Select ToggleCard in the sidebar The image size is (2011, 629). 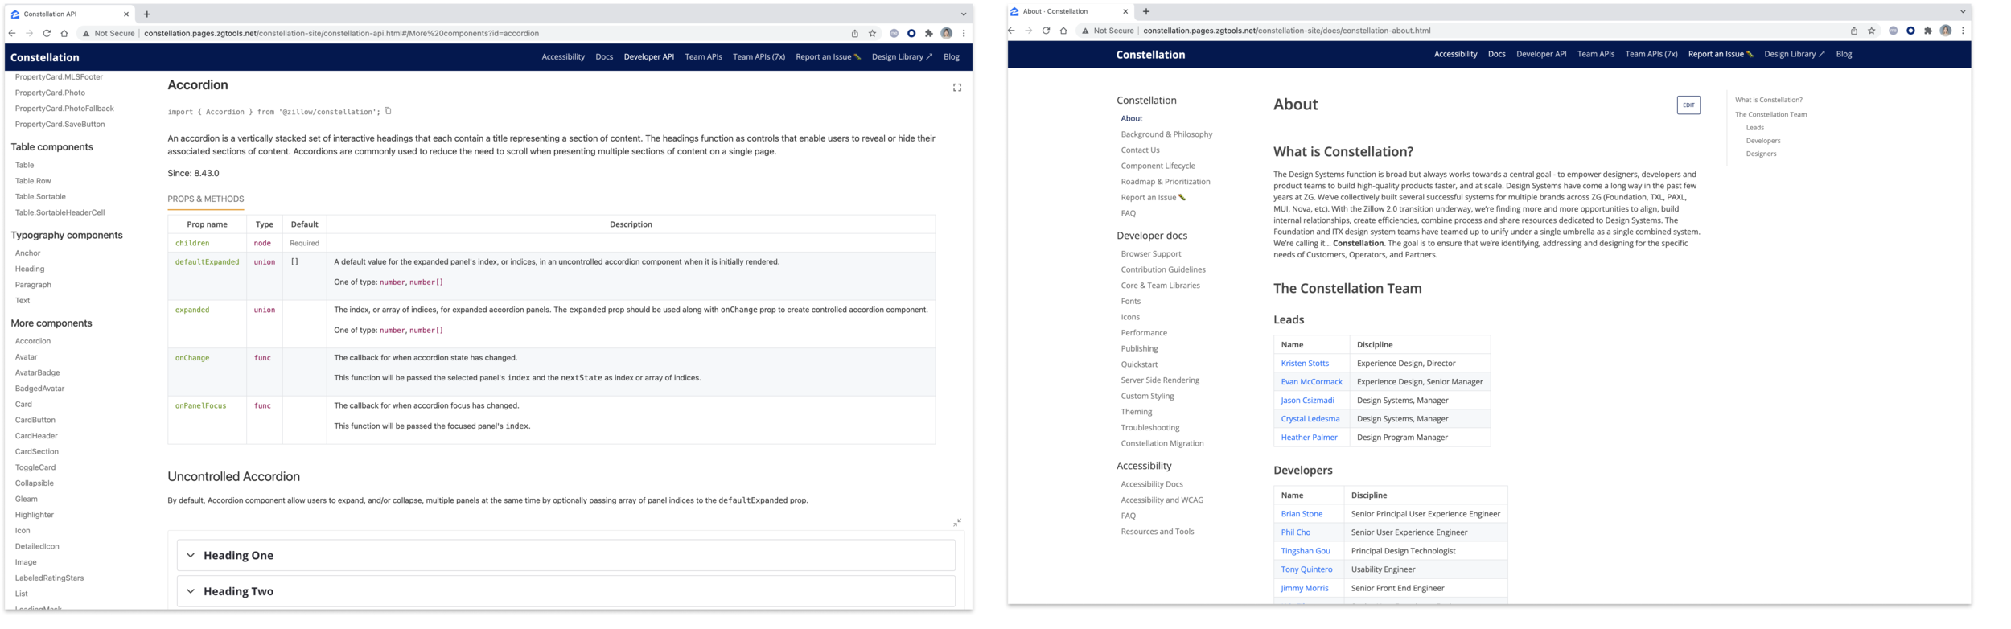pos(35,467)
